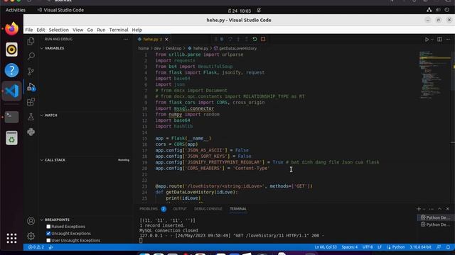The width and height of the screenshot is (455, 255).
Task: Pause the debug session
Action: click(x=222, y=39)
